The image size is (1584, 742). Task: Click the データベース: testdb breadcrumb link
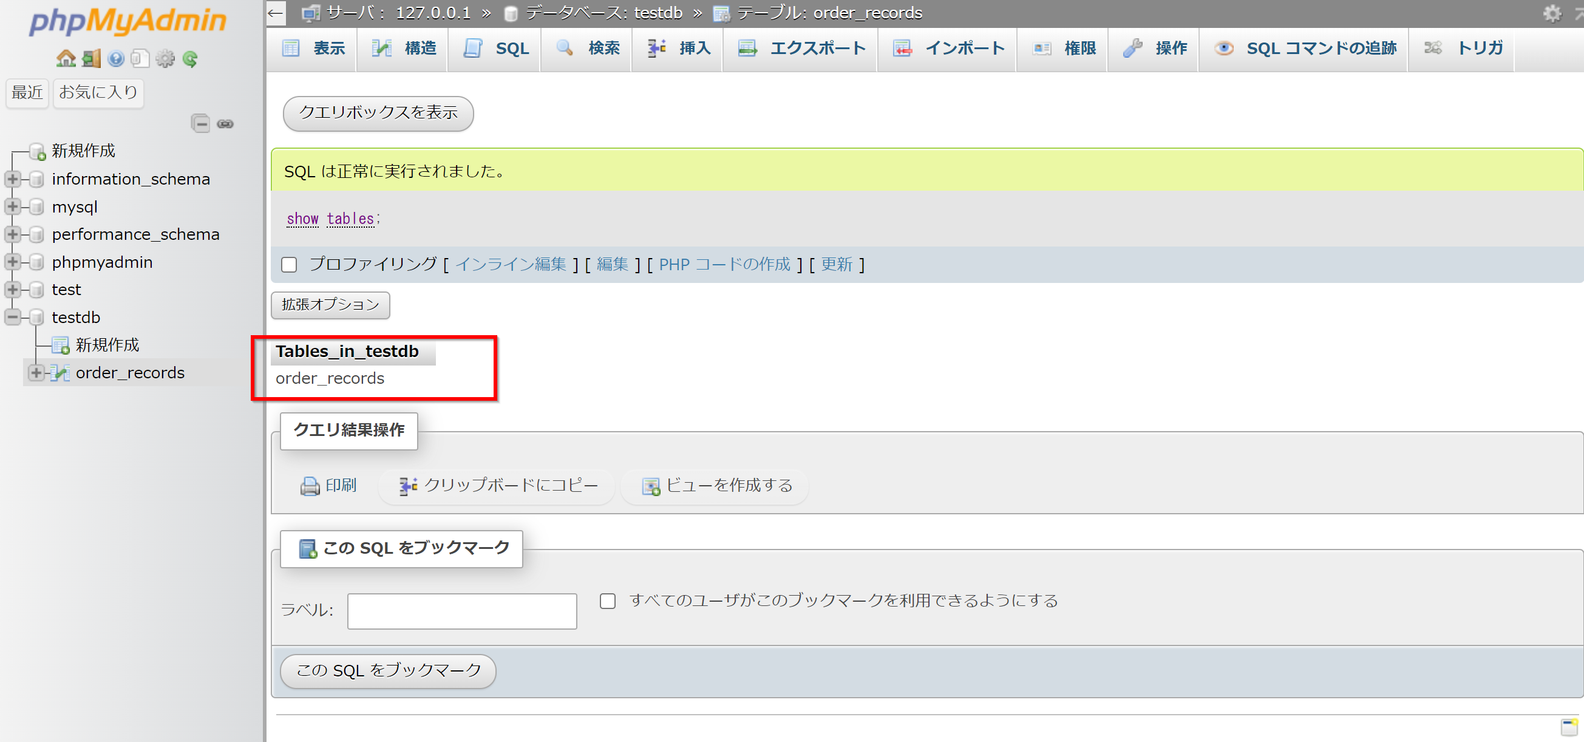click(x=603, y=13)
